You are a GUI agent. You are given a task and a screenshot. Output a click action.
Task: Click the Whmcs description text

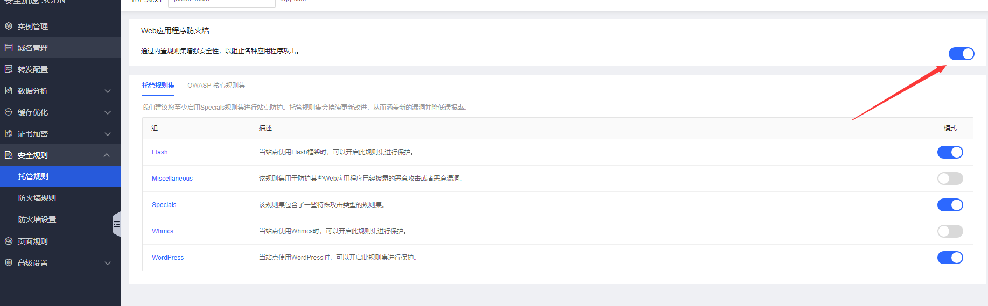tap(334, 231)
